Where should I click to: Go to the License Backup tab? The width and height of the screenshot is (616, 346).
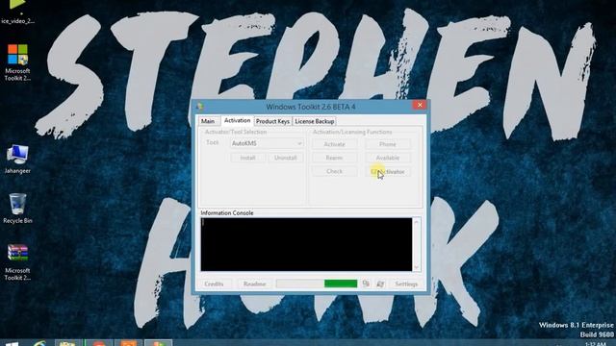[315, 121]
